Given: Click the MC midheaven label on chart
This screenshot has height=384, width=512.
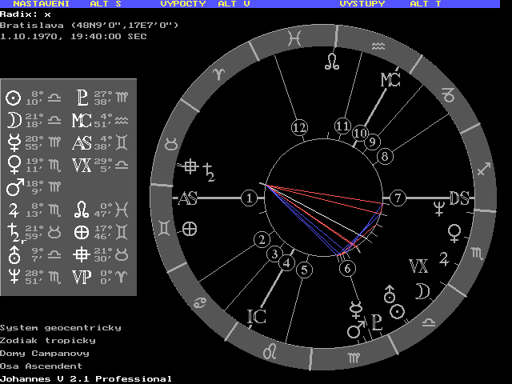Looking at the screenshot, I should click(390, 79).
